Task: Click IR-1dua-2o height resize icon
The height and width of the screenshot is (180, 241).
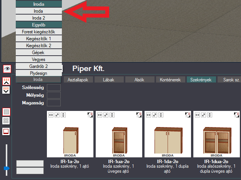Action: [x=209, y=115]
